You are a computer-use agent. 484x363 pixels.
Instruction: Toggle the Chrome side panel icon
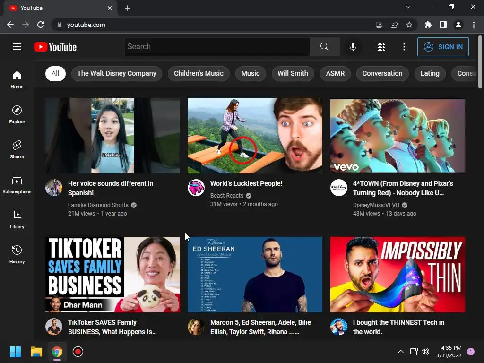tap(443, 25)
